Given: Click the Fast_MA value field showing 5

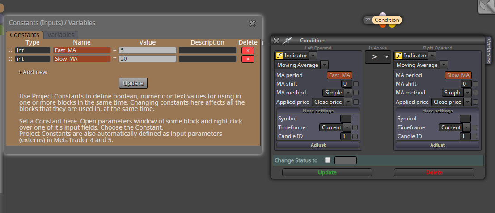Looking at the screenshot, I should [148, 50].
